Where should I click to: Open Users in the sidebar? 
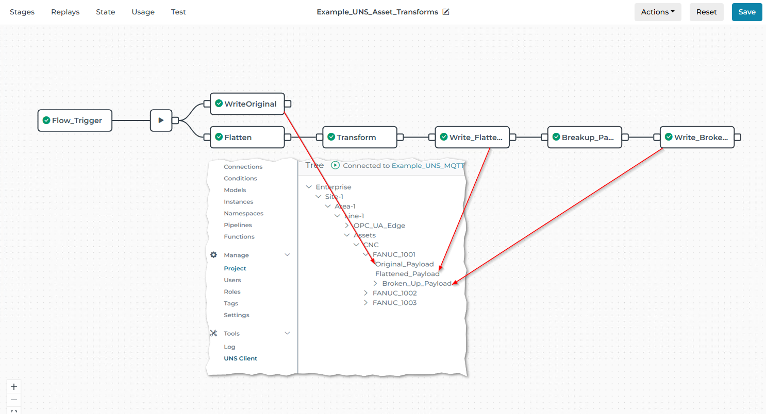(x=232, y=280)
